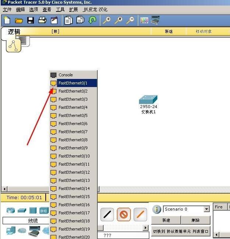The image size is (230, 239).
Task: Click the Zoom In magnifier icon
Action: [x=107, y=20]
